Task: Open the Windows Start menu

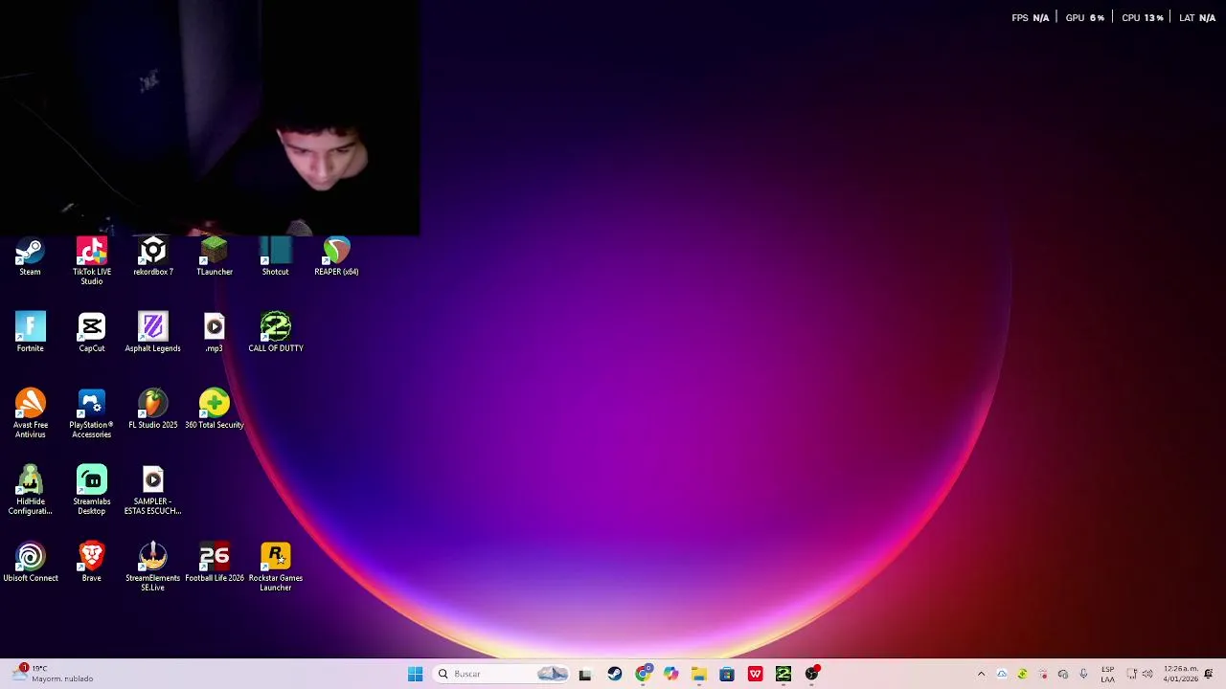Action: [415, 674]
